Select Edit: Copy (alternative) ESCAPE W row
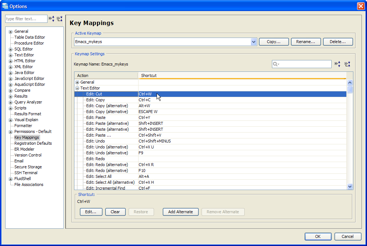Viewport: 367px width, 246px height. (210, 112)
